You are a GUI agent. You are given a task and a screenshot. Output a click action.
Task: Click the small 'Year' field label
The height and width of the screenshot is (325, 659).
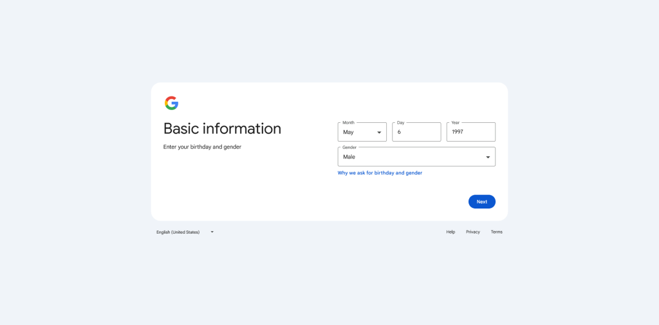(456, 122)
